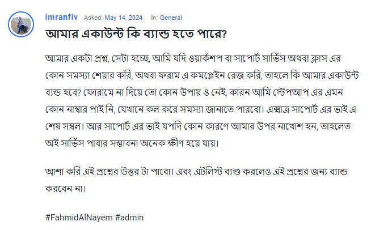
Task: Click the May 14, 2024 date link
Action: 125,18
